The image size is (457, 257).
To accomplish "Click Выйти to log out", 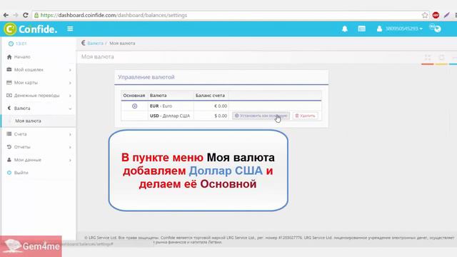I will [21, 173].
